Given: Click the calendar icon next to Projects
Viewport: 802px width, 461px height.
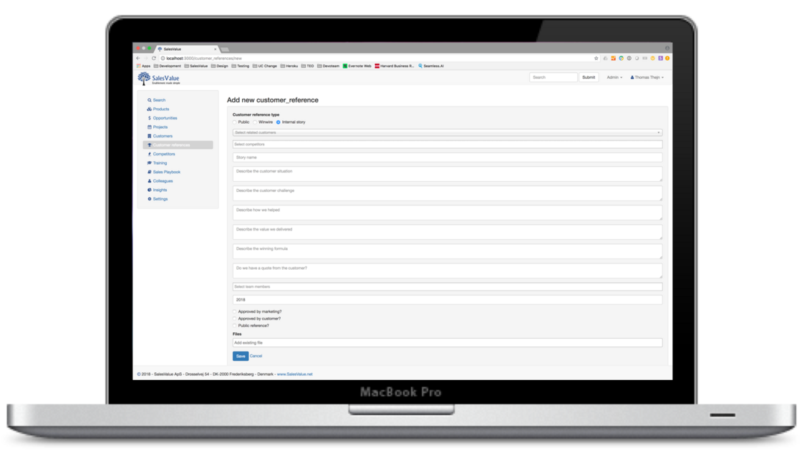Looking at the screenshot, I should coord(149,127).
